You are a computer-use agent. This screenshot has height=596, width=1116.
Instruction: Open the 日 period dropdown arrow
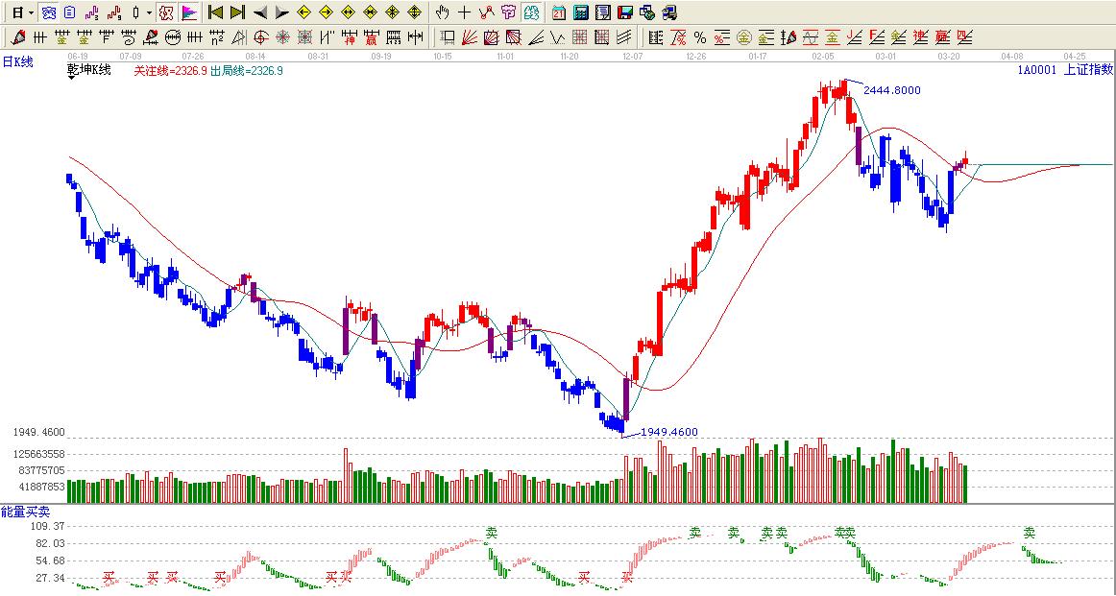(32, 12)
